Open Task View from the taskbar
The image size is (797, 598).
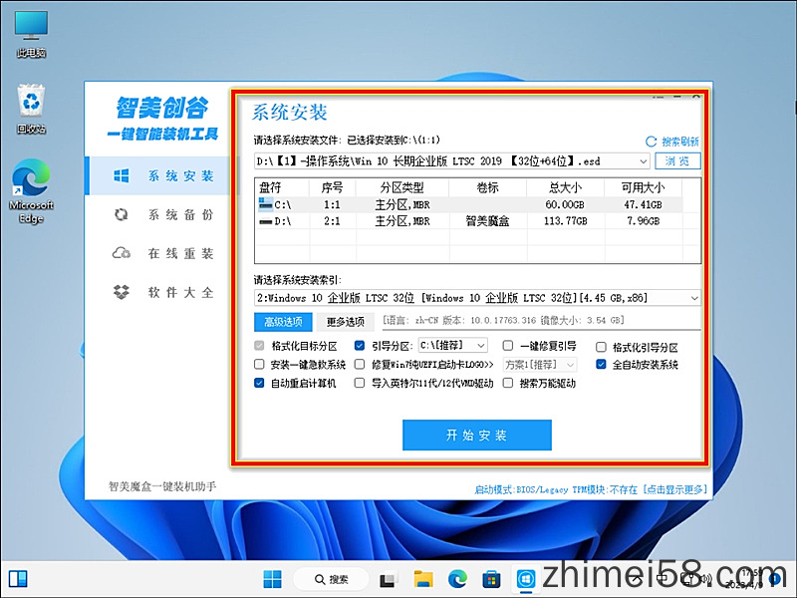tap(388, 580)
